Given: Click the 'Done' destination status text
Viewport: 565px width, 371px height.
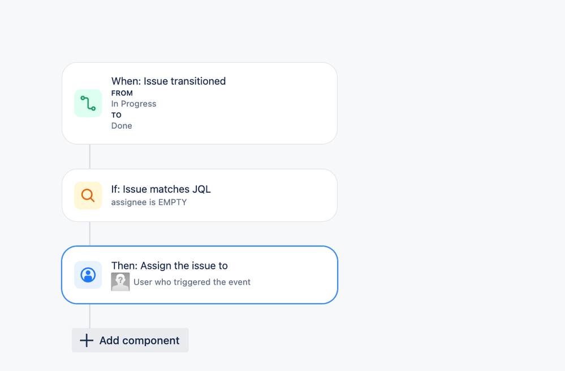Looking at the screenshot, I should (x=122, y=126).
